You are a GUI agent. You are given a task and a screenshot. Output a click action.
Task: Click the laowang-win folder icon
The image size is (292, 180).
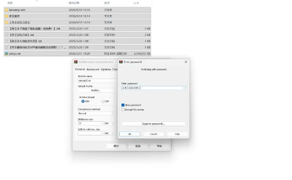coord(6,10)
